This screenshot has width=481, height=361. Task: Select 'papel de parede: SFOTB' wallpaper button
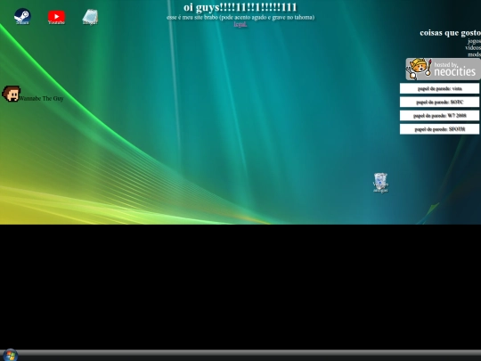[x=439, y=129]
